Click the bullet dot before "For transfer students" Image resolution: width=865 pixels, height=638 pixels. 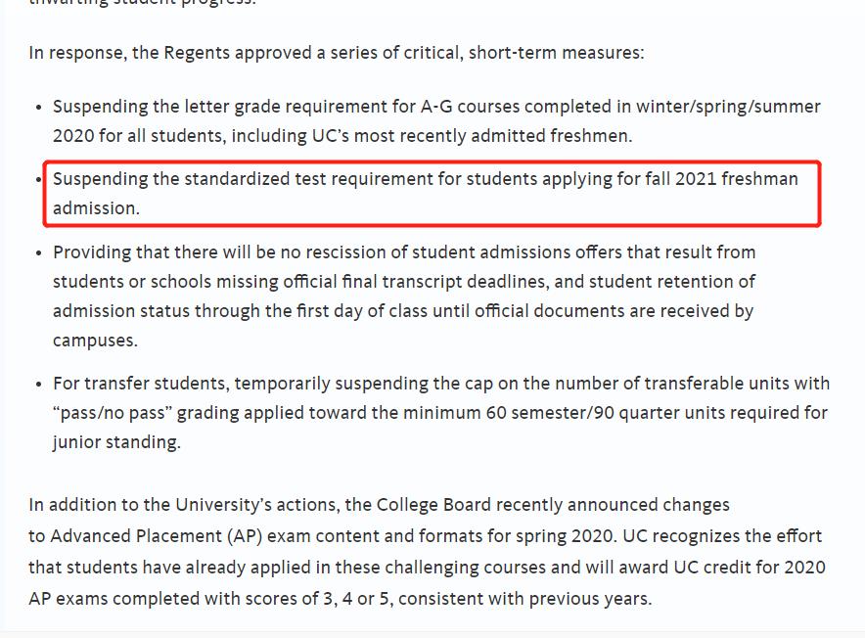click(x=38, y=385)
